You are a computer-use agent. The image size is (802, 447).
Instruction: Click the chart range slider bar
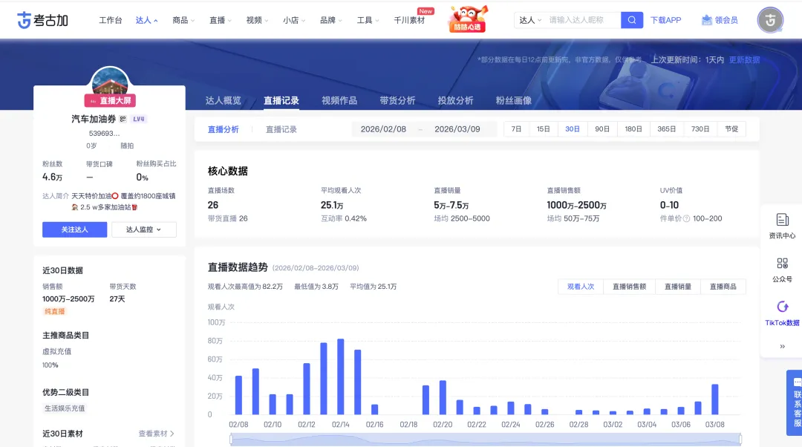(x=475, y=440)
